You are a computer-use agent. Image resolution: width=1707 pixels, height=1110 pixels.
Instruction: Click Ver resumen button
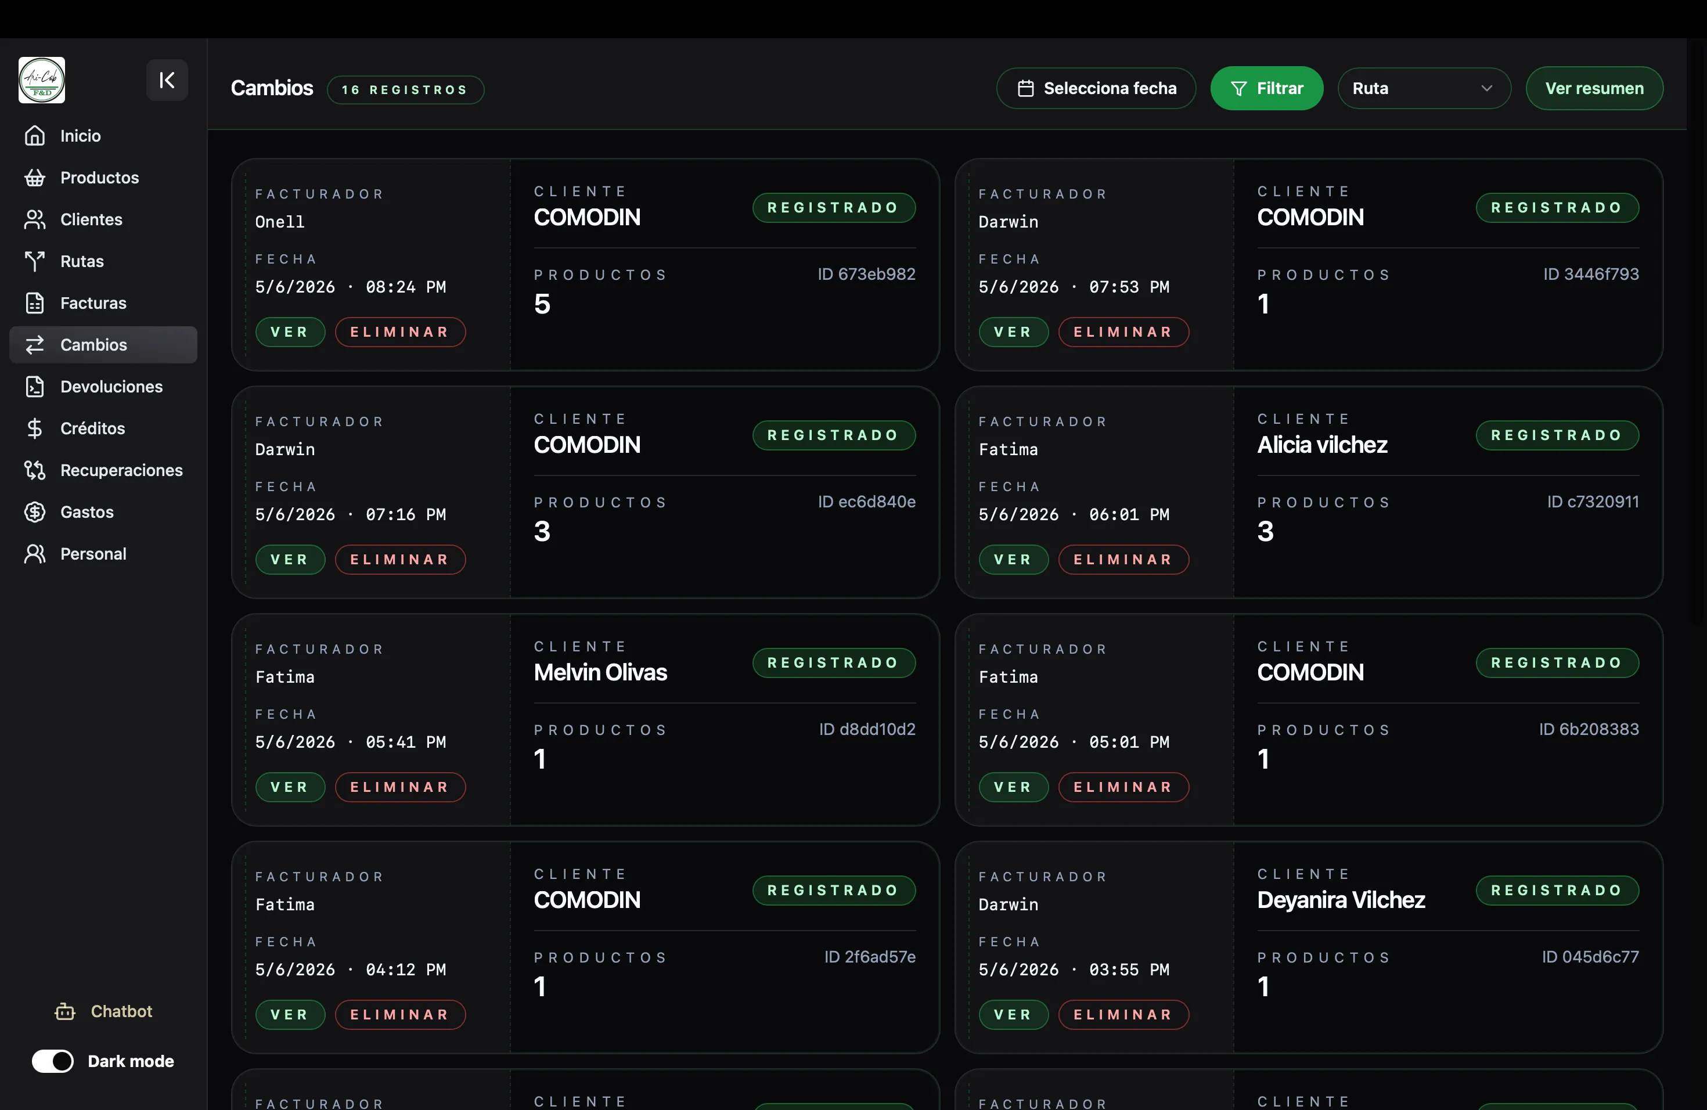(x=1594, y=88)
